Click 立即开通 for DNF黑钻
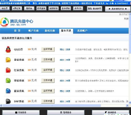 (48, 101)
